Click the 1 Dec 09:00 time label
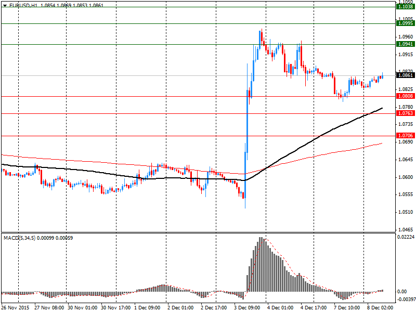This screenshot has height=312, width=416. tap(148, 308)
